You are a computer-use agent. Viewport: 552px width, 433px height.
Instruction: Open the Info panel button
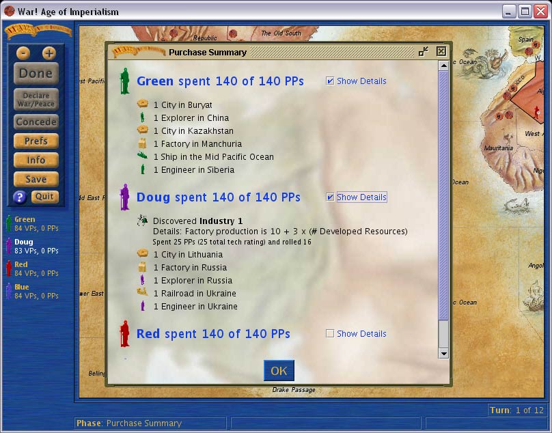[36, 160]
